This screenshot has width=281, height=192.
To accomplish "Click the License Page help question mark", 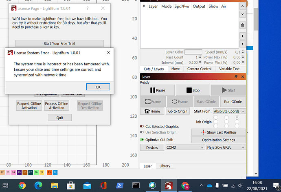I will tap(88, 8).
